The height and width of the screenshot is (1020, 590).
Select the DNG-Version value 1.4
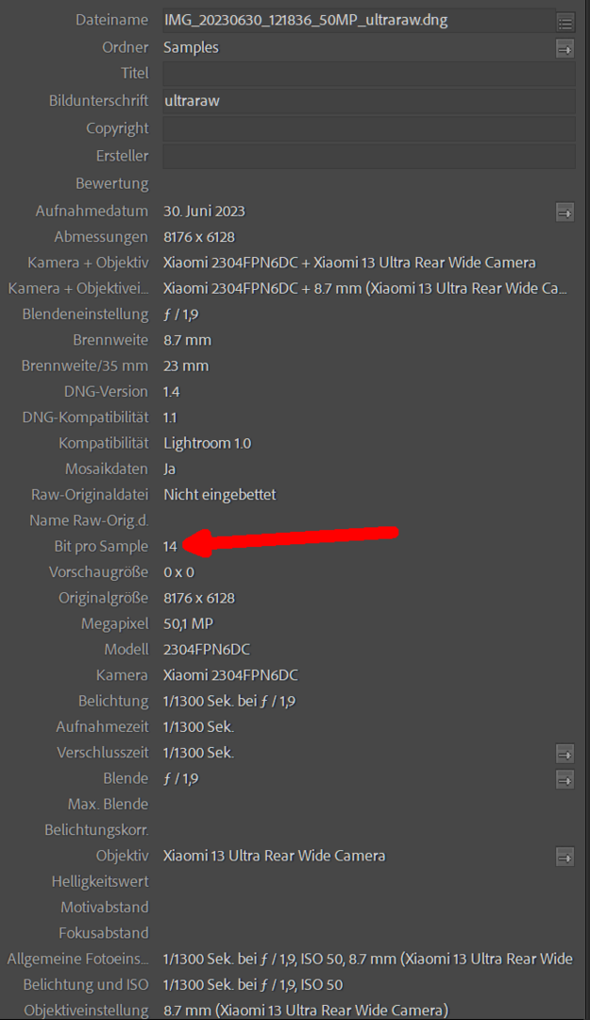coord(171,391)
